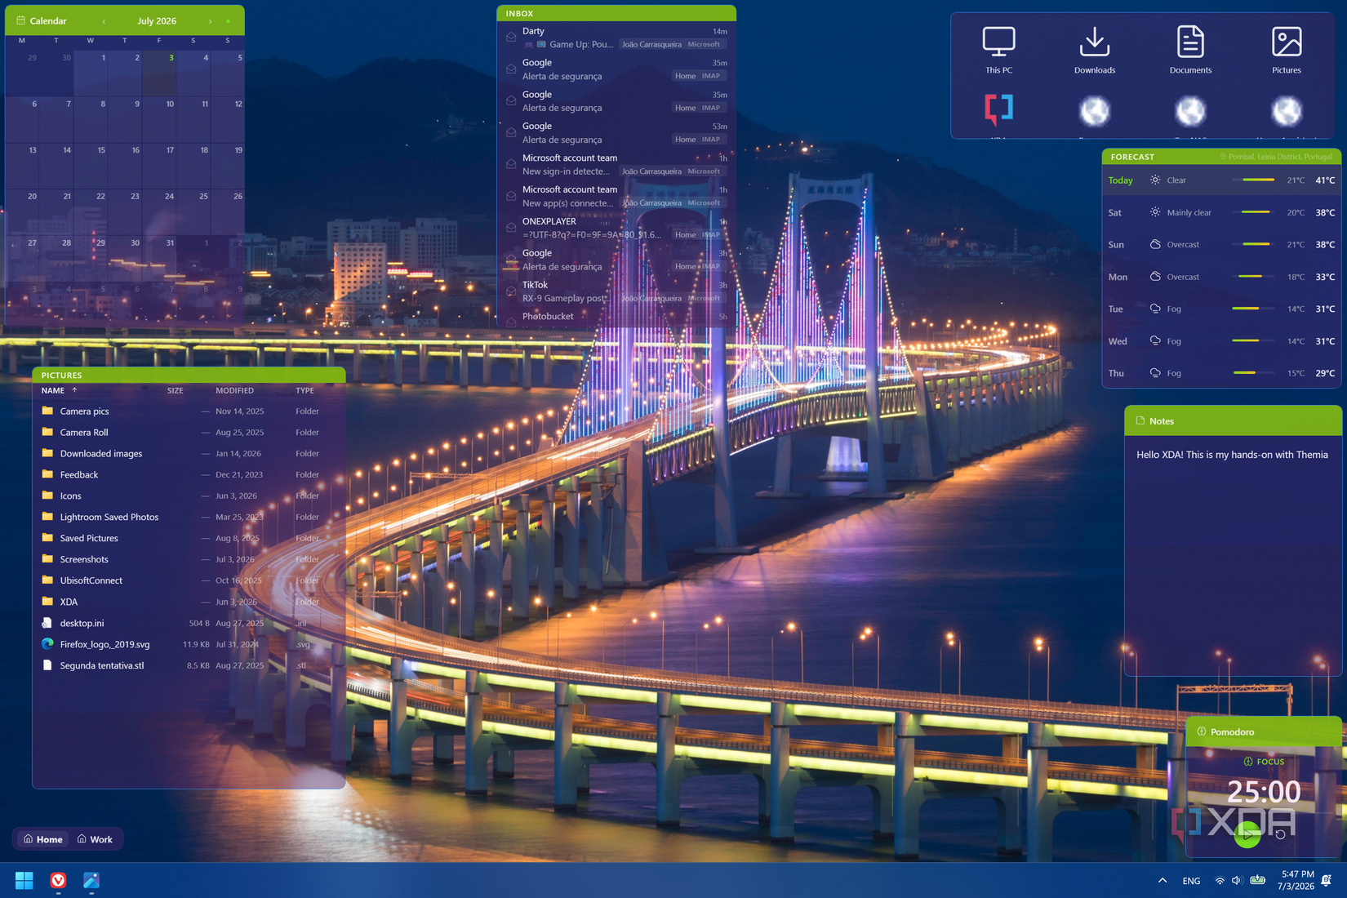This screenshot has width=1347, height=898.
Task: Jump to today using green dot
Action: pos(228,21)
